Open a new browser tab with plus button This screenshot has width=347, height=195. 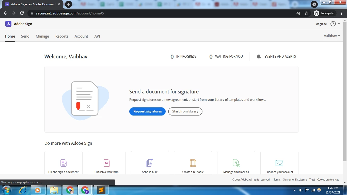tap(68, 4)
